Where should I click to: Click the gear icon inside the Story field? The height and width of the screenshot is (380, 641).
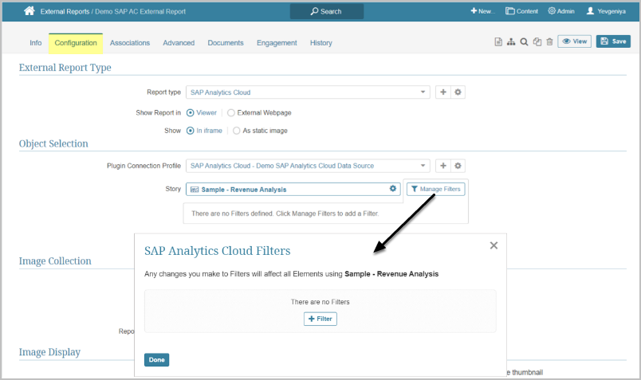click(x=392, y=189)
